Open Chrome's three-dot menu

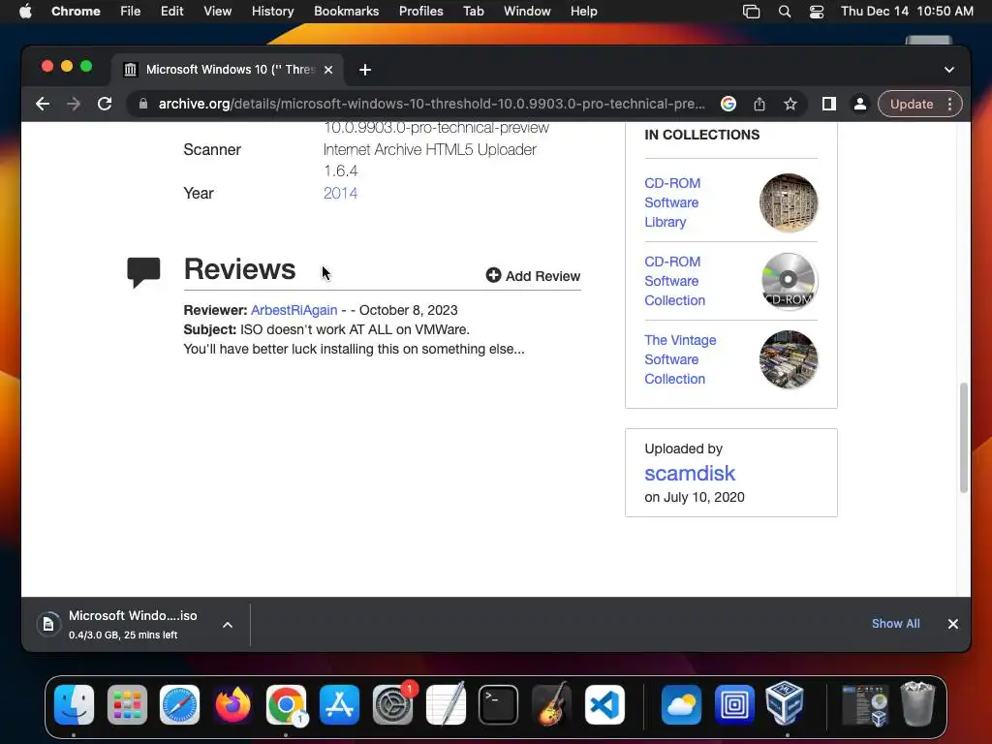(x=949, y=104)
